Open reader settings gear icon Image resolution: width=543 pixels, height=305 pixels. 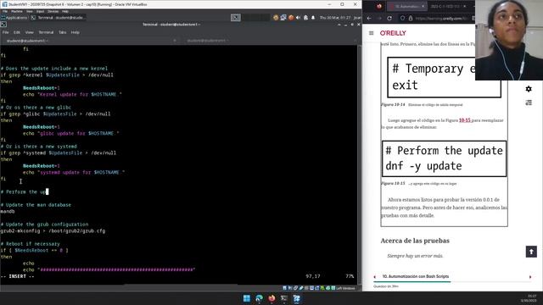[x=529, y=89]
